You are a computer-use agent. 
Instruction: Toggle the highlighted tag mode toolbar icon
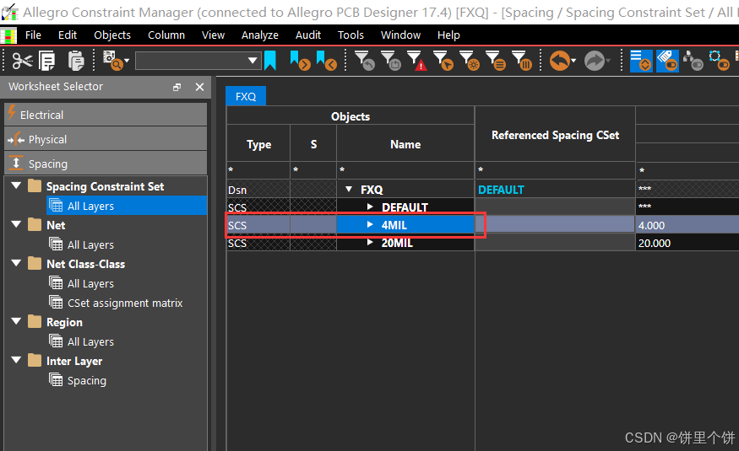667,61
